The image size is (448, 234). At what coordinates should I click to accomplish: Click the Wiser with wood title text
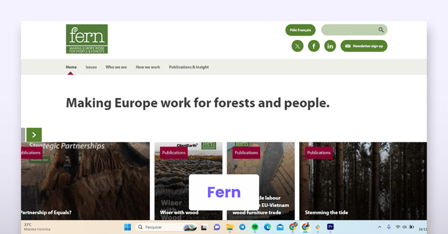[x=179, y=213]
